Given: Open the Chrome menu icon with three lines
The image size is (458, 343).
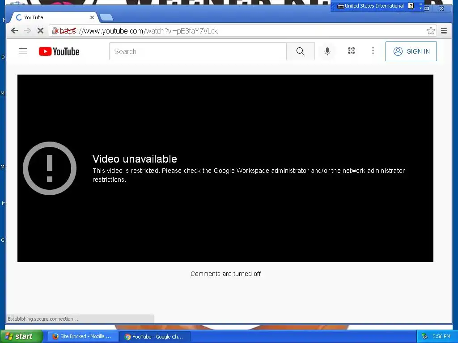Looking at the screenshot, I should coord(444,31).
